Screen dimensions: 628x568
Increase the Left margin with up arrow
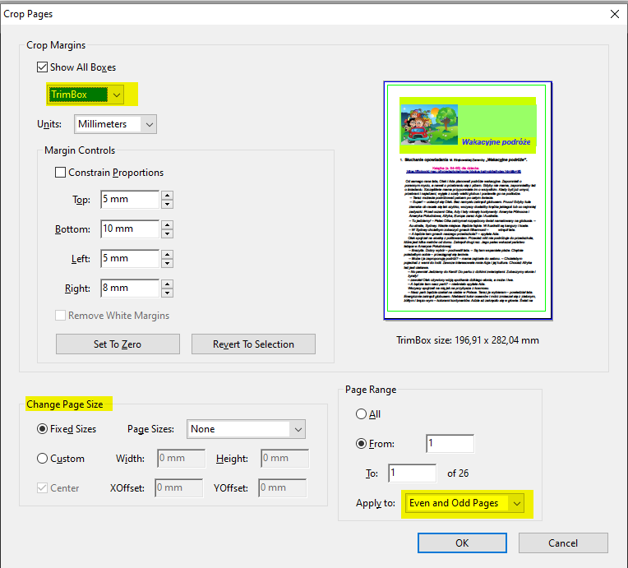[167, 254]
